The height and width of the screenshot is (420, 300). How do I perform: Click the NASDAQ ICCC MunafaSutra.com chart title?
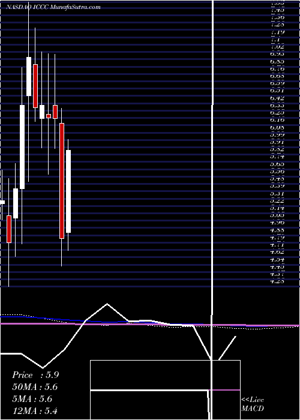(x=54, y=7)
